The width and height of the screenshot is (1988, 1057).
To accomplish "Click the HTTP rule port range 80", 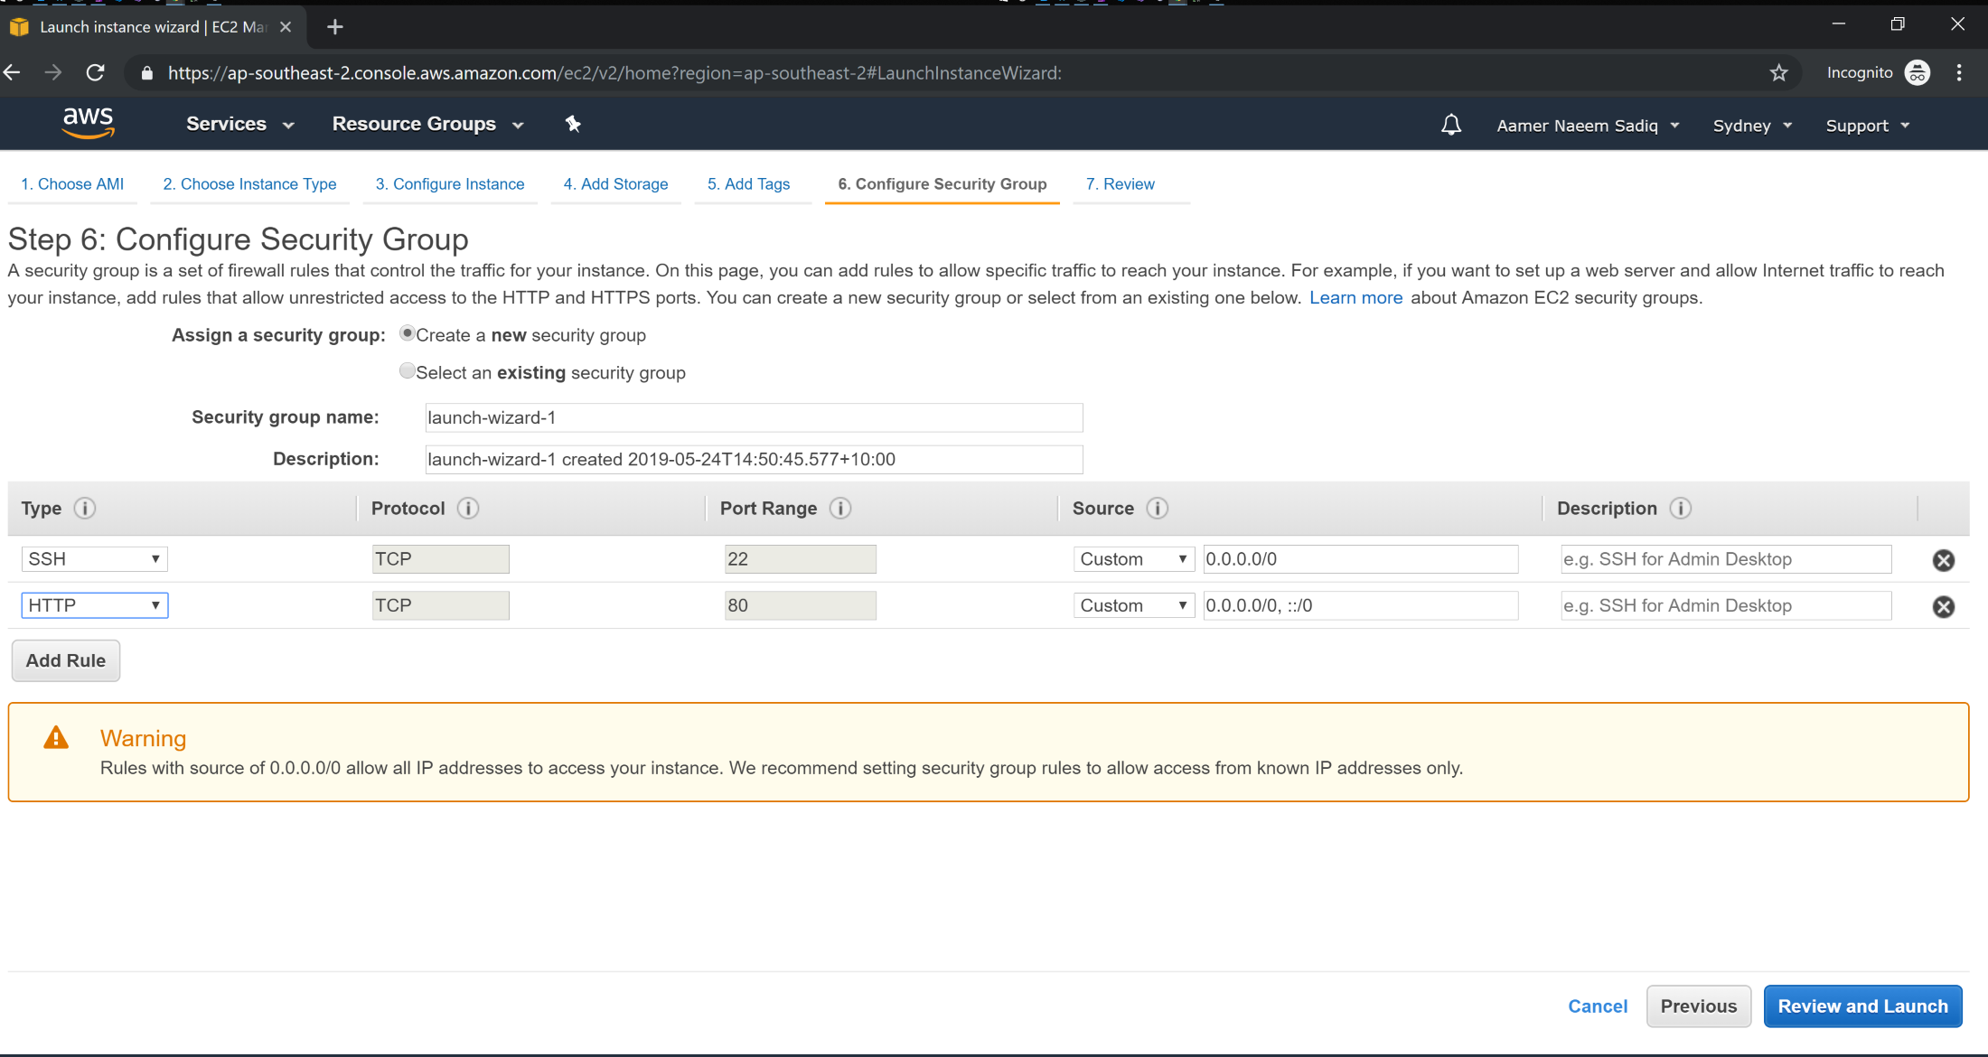I will point(801,605).
